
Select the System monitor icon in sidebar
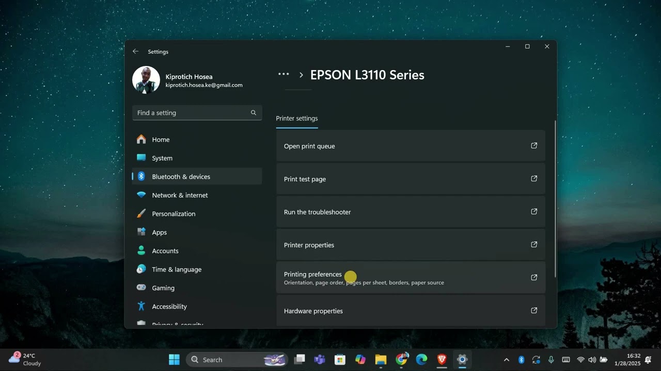click(141, 158)
